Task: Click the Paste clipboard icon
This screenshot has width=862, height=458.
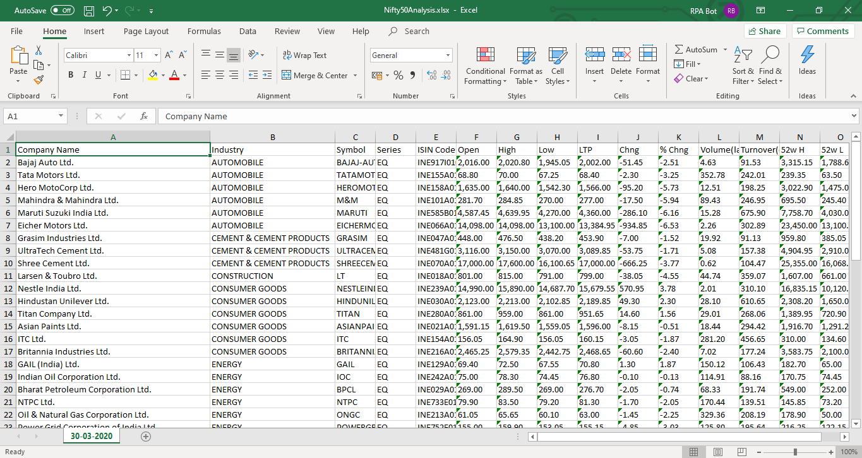Action: point(19,56)
